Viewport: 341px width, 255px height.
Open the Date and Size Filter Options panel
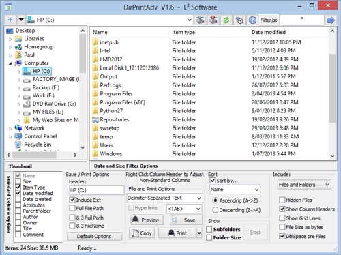coord(125,166)
